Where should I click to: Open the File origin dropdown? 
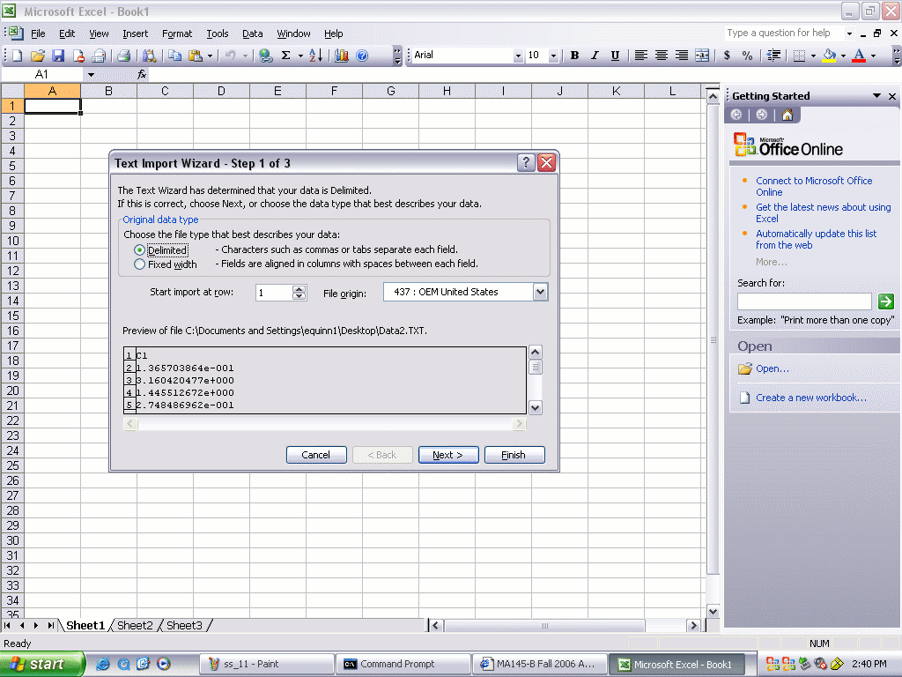[540, 292]
